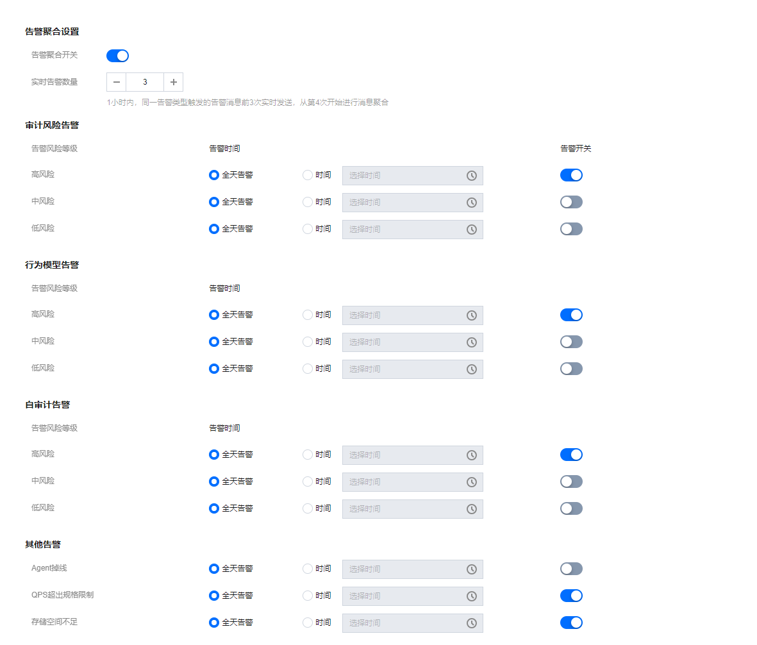The image size is (757, 645).
Task: Enable the Agent掉线 alert switch
Action: [571, 569]
